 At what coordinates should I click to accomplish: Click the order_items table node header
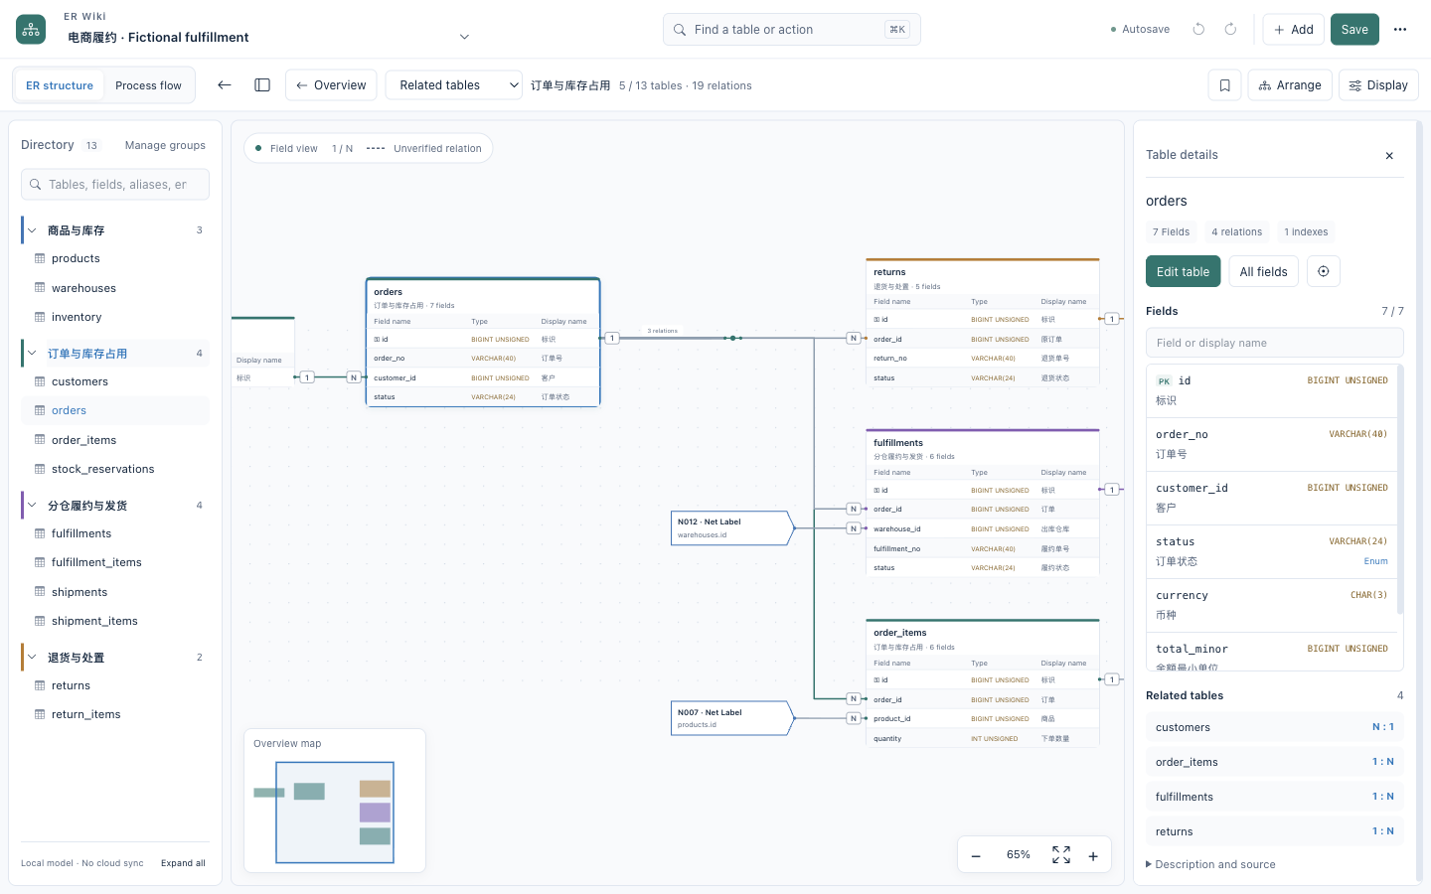(983, 639)
